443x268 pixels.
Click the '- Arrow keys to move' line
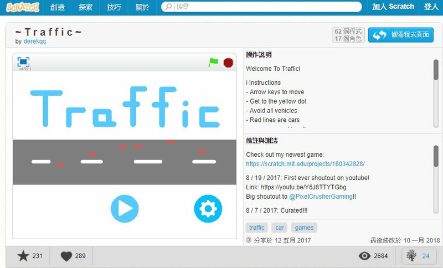[275, 92]
